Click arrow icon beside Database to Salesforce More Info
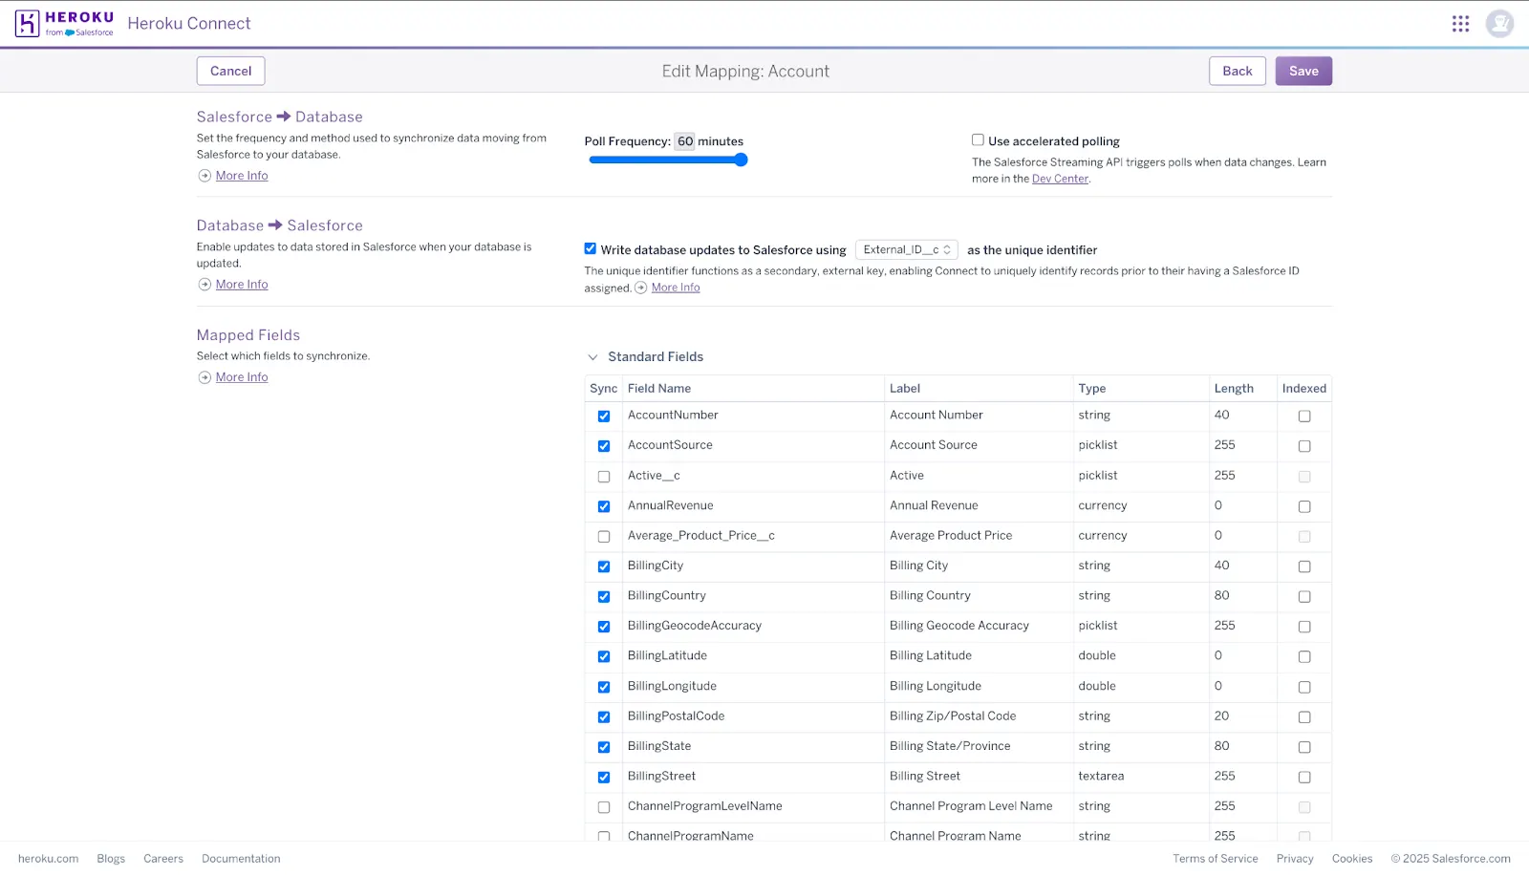 coord(205,285)
